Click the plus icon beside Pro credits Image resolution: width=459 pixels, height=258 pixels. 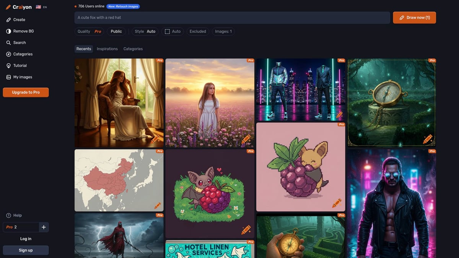point(44,227)
